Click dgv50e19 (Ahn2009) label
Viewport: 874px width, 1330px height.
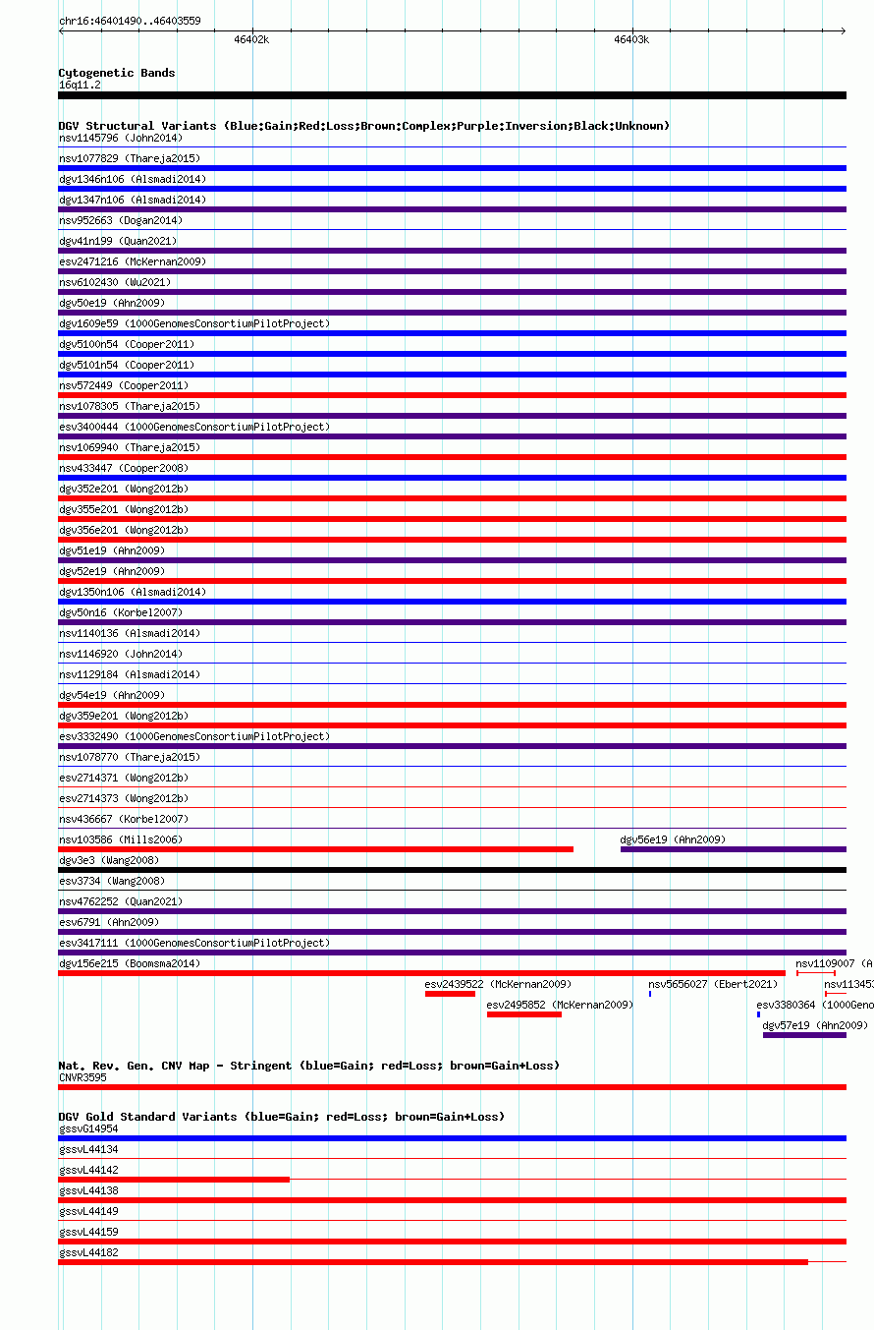[x=112, y=303]
